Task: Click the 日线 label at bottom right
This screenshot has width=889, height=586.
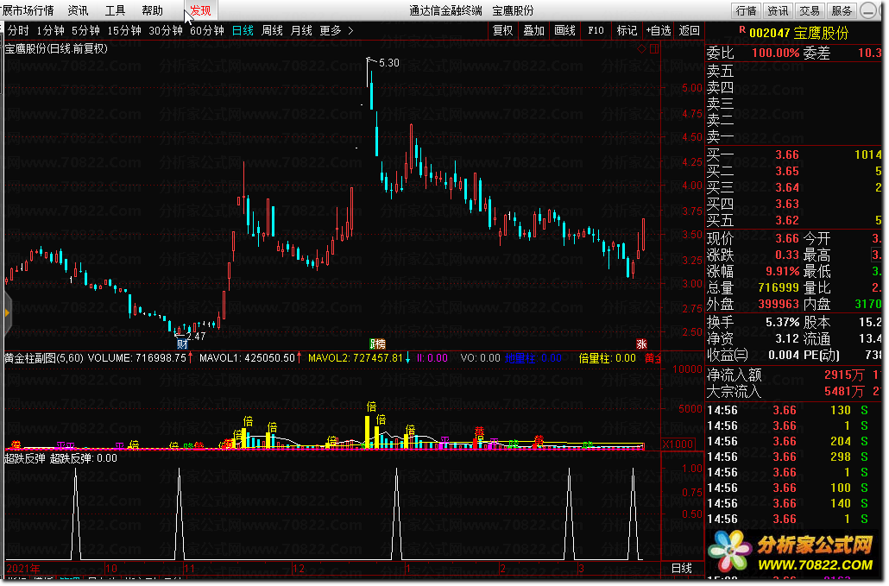Action: pyautogui.click(x=682, y=569)
